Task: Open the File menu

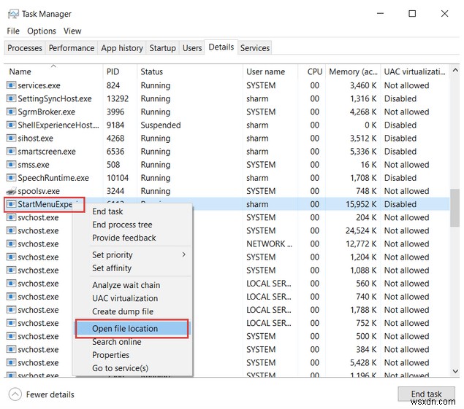Action: (x=13, y=31)
